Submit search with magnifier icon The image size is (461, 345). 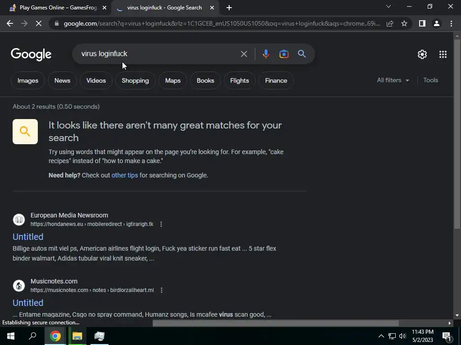click(302, 54)
